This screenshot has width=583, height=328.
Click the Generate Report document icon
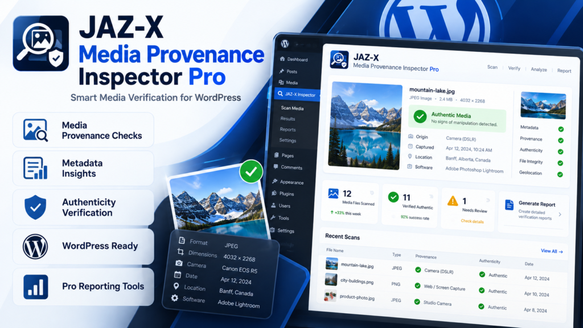point(510,205)
